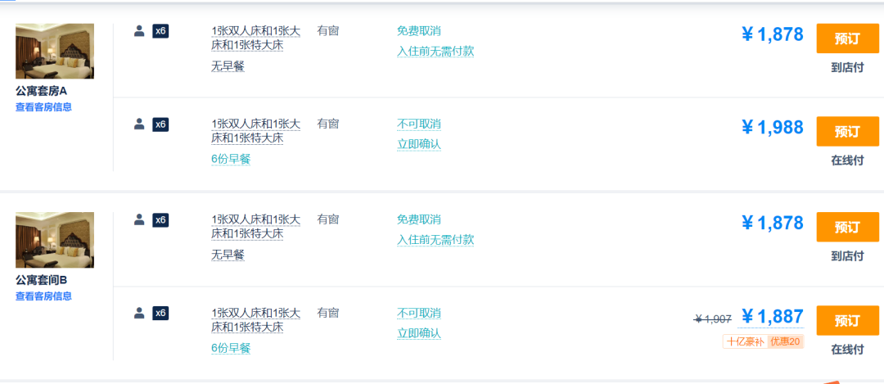Book 公寓套间B at ¥1,878 pay at hotel

[847, 227]
